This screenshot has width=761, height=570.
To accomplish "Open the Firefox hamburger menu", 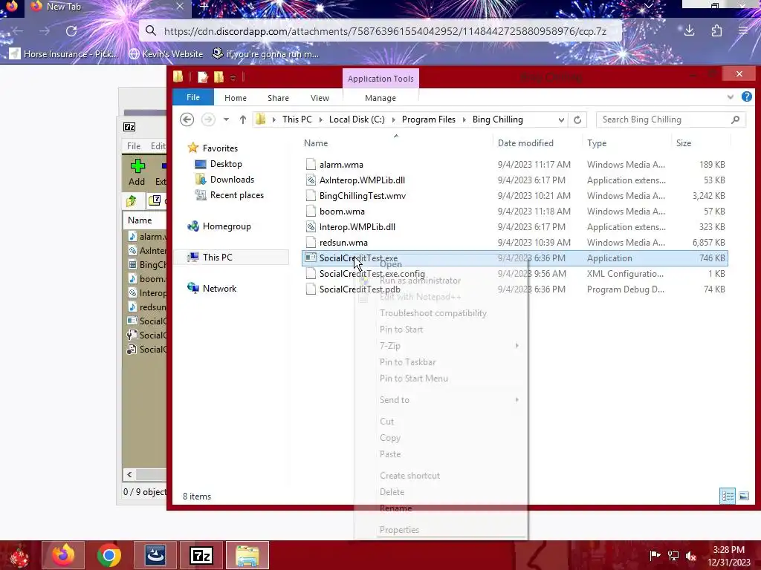I will pos(743,31).
